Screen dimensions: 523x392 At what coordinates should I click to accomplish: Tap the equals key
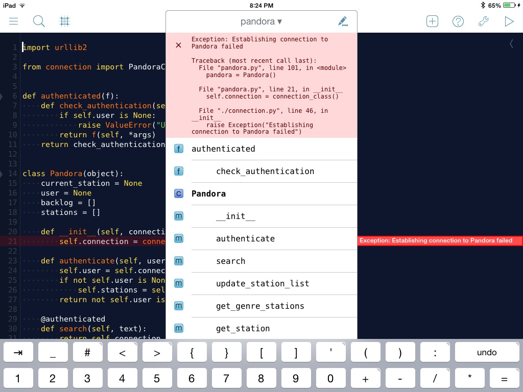(504, 378)
